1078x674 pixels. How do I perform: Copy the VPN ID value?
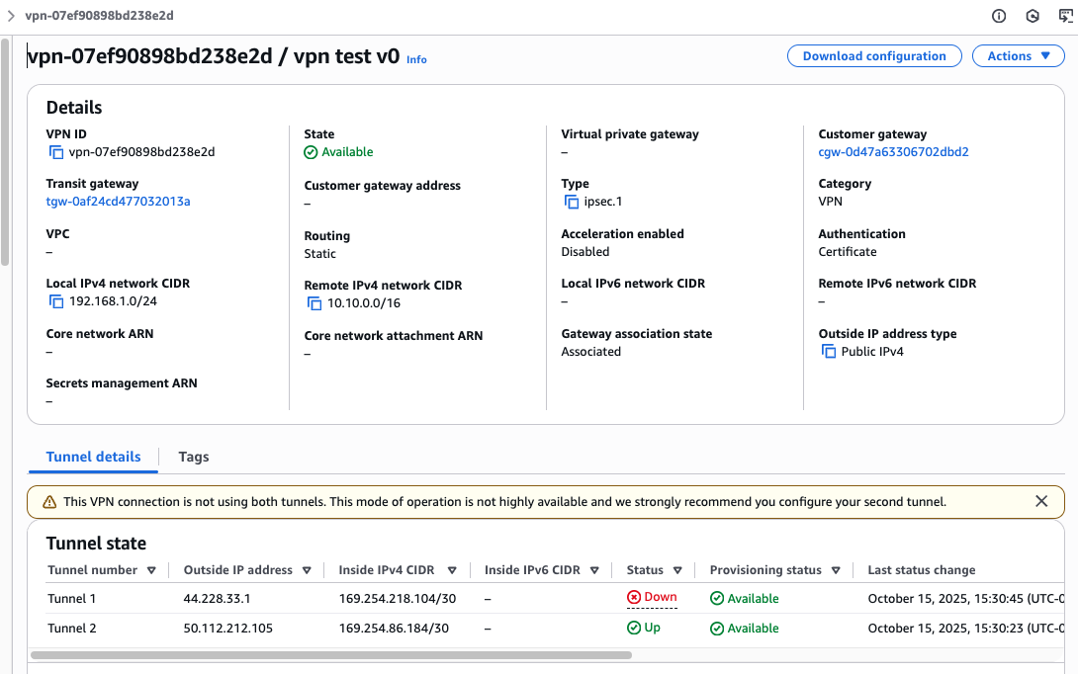[x=56, y=152]
